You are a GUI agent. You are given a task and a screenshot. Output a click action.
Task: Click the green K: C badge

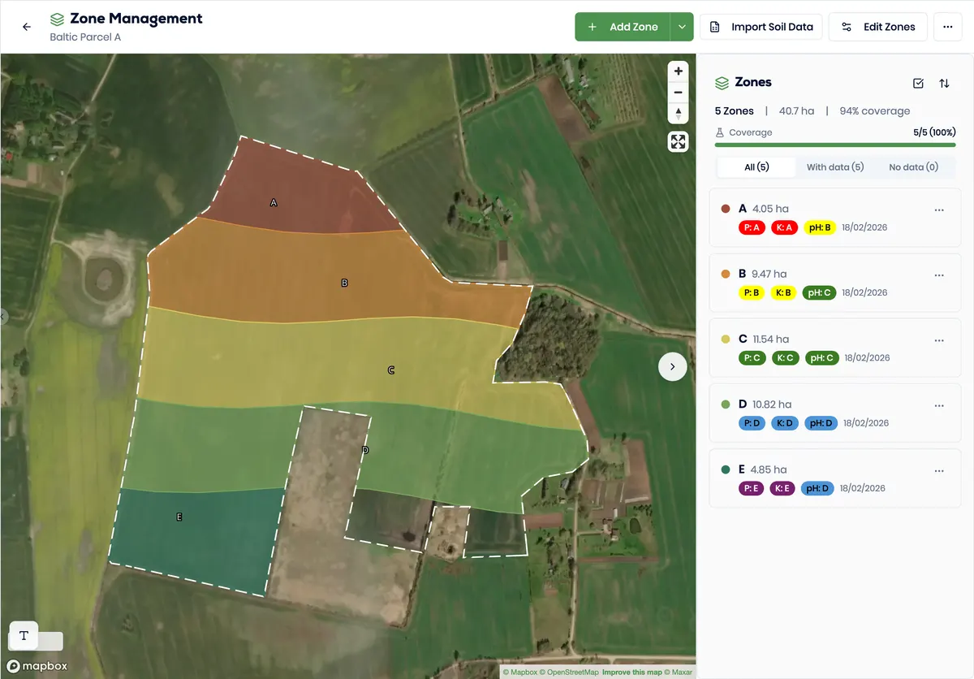[x=786, y=358]
